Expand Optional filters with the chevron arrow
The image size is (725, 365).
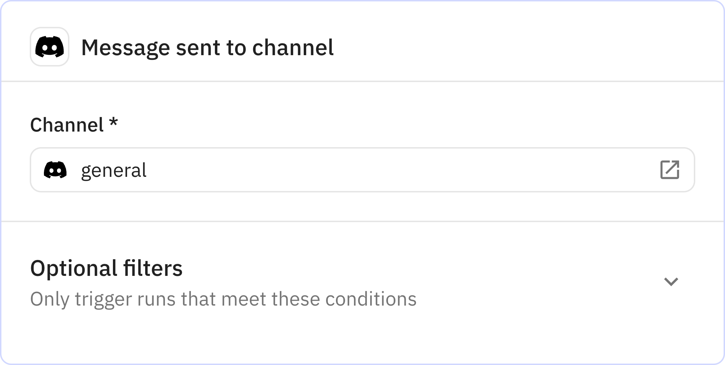click(670, 282)
